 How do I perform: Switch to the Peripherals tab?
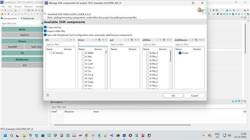pos(27,18)
